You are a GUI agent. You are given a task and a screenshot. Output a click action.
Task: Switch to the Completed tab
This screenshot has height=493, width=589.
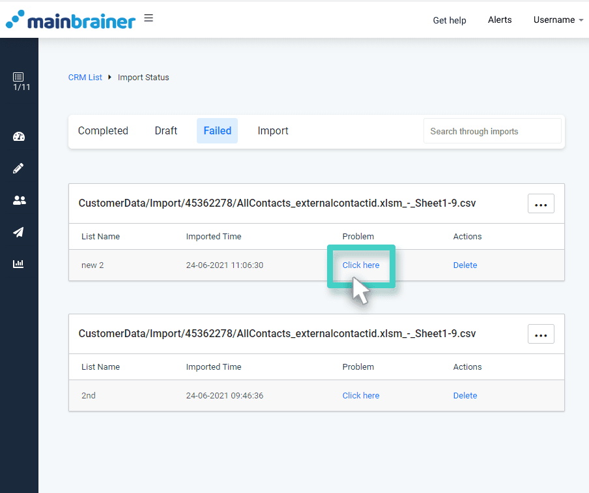102,130
